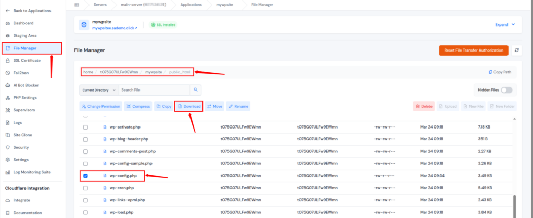
Task: Click mywpsite folder in directory path
Action: click(x=154, y=72)
